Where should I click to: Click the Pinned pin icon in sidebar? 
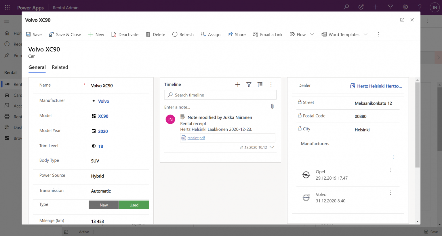point(7,55)
